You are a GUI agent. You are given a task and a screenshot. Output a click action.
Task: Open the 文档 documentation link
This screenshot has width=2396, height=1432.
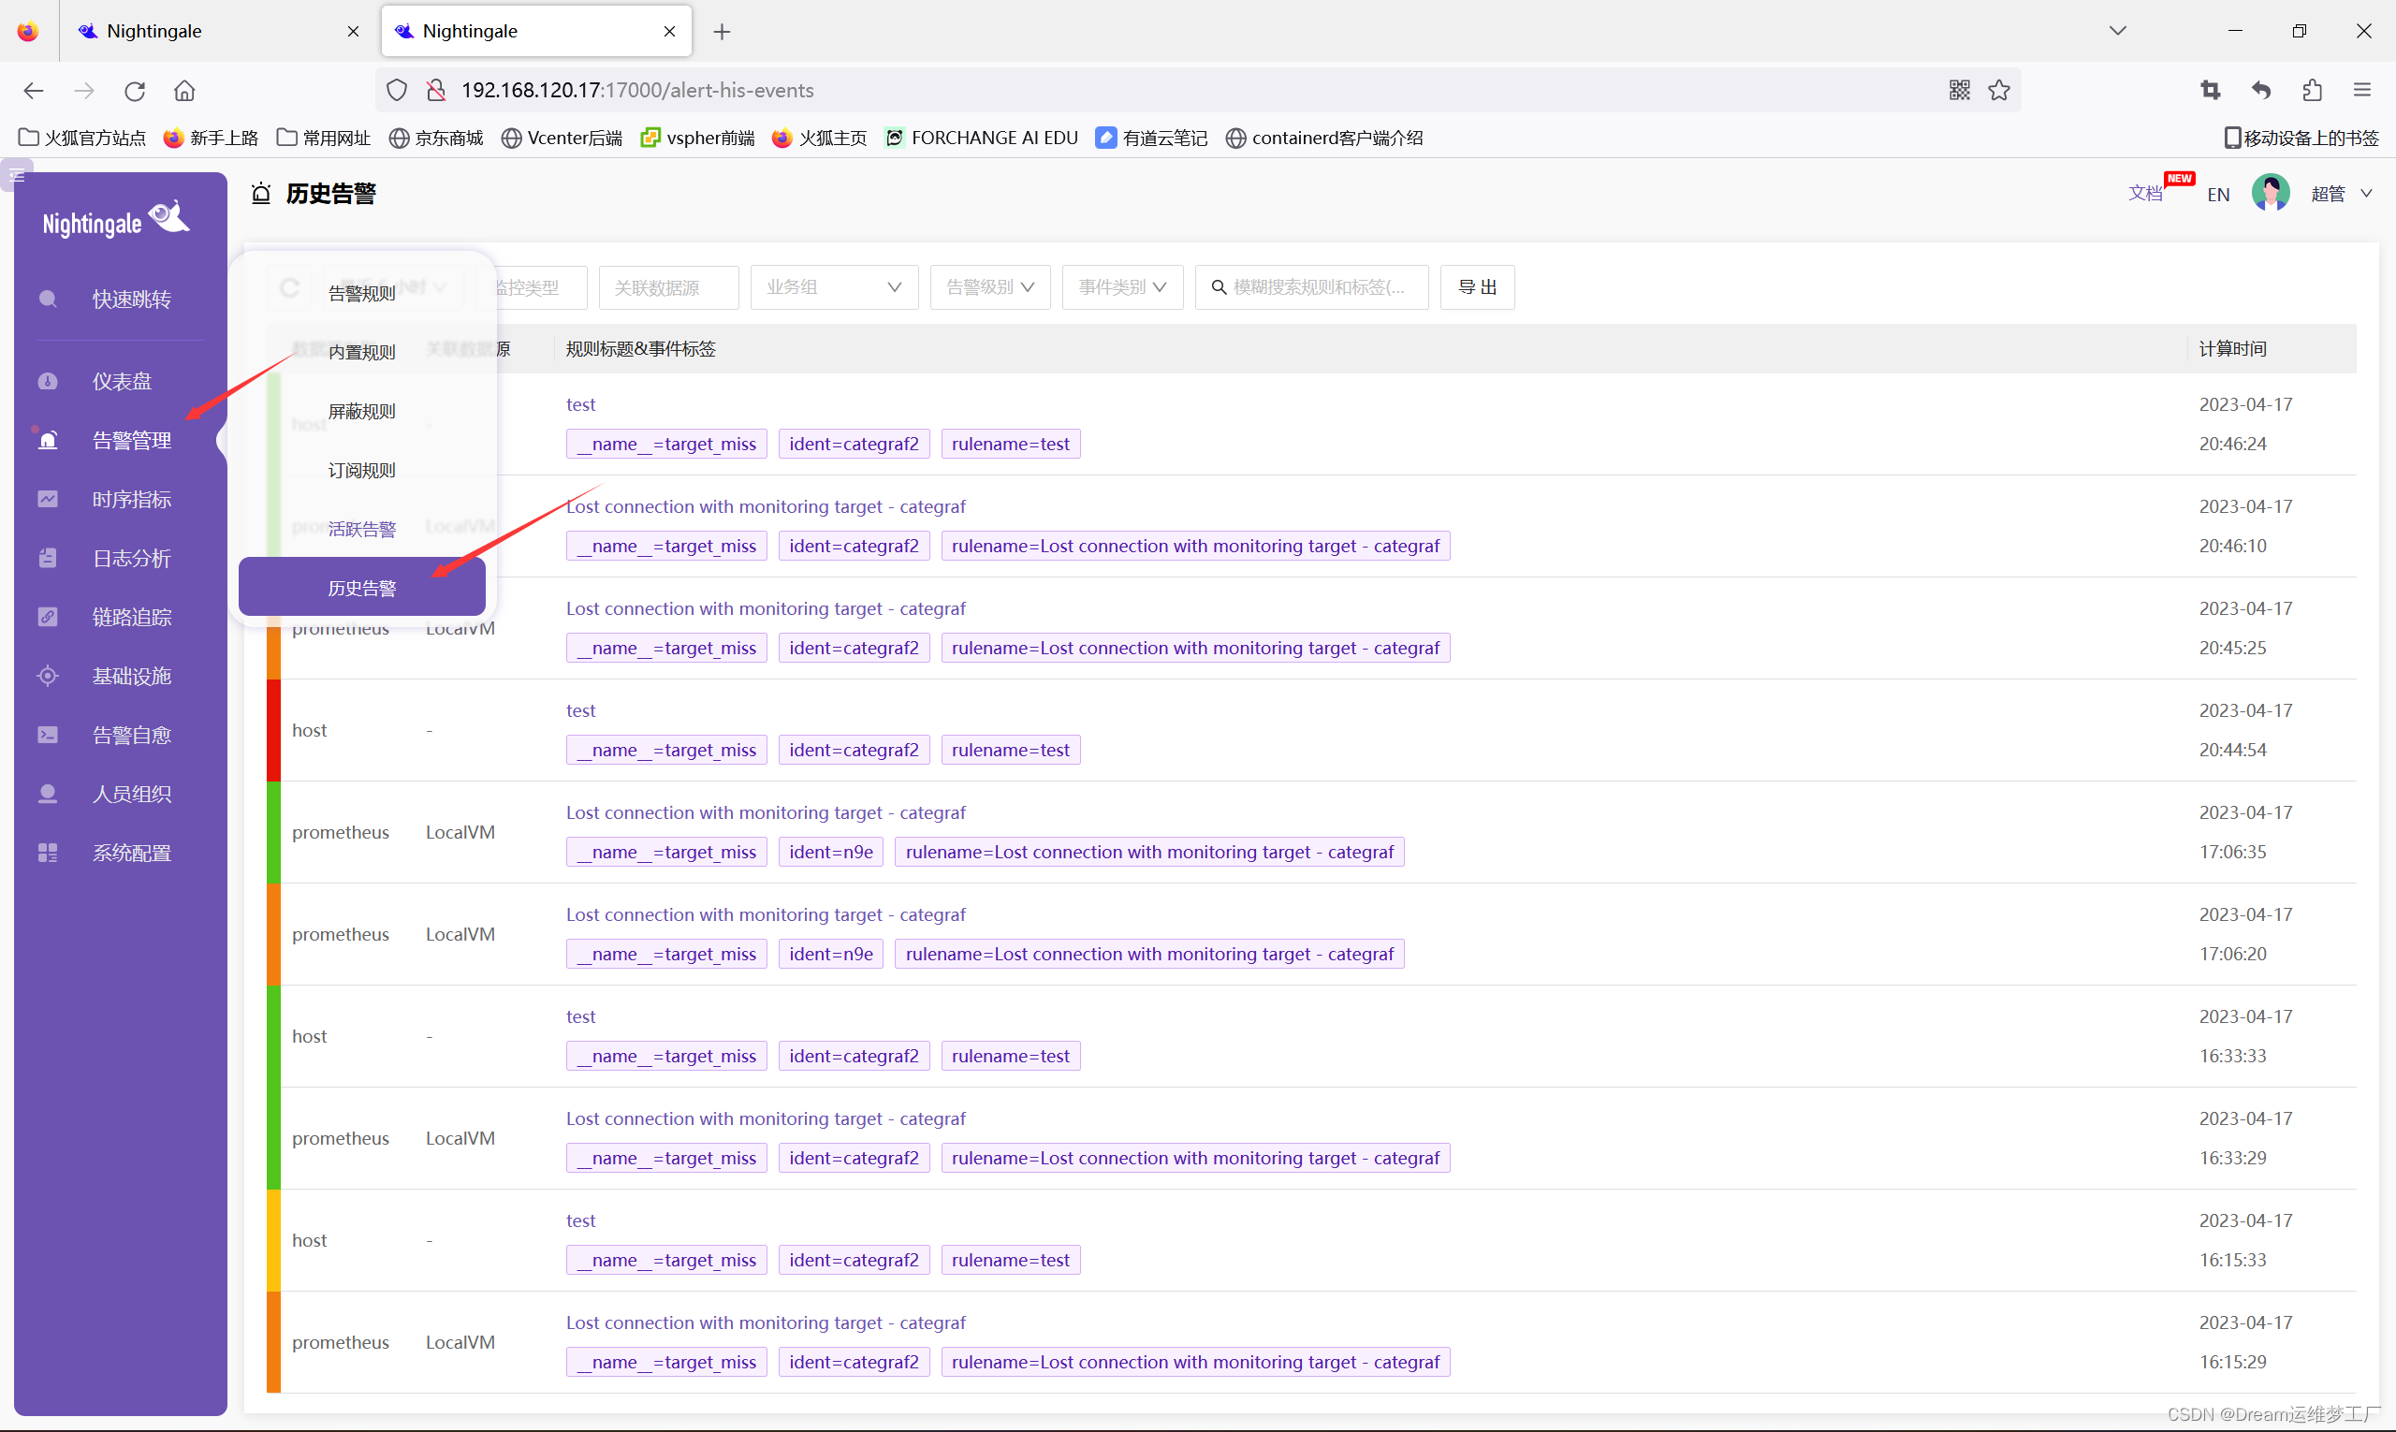coord(2144,193)
